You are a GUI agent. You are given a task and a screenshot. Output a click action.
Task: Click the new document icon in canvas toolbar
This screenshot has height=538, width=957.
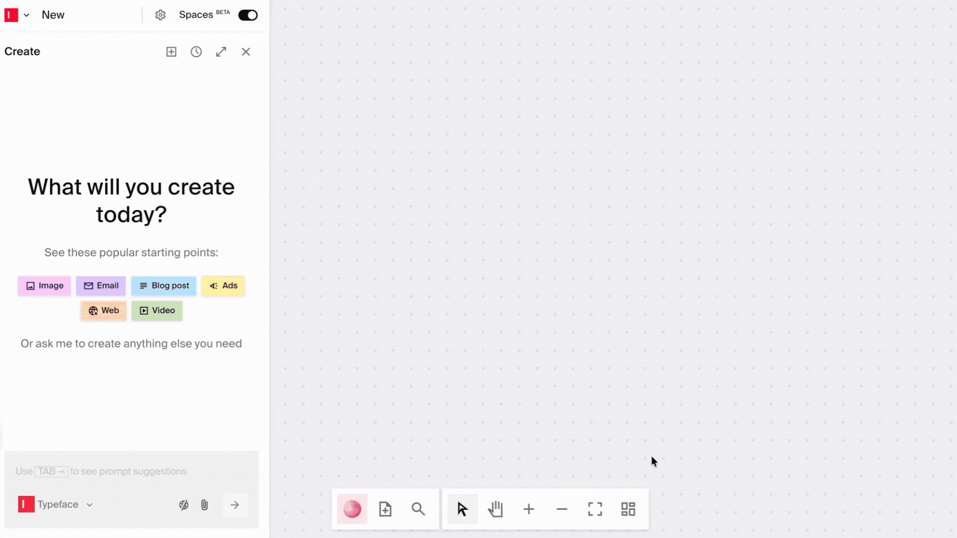[x=385, y=509]
